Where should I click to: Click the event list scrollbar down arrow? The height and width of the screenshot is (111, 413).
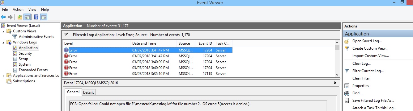(337, 75)
